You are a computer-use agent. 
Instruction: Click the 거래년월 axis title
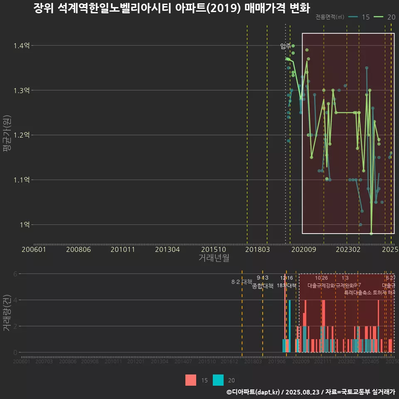click(214, 258)
